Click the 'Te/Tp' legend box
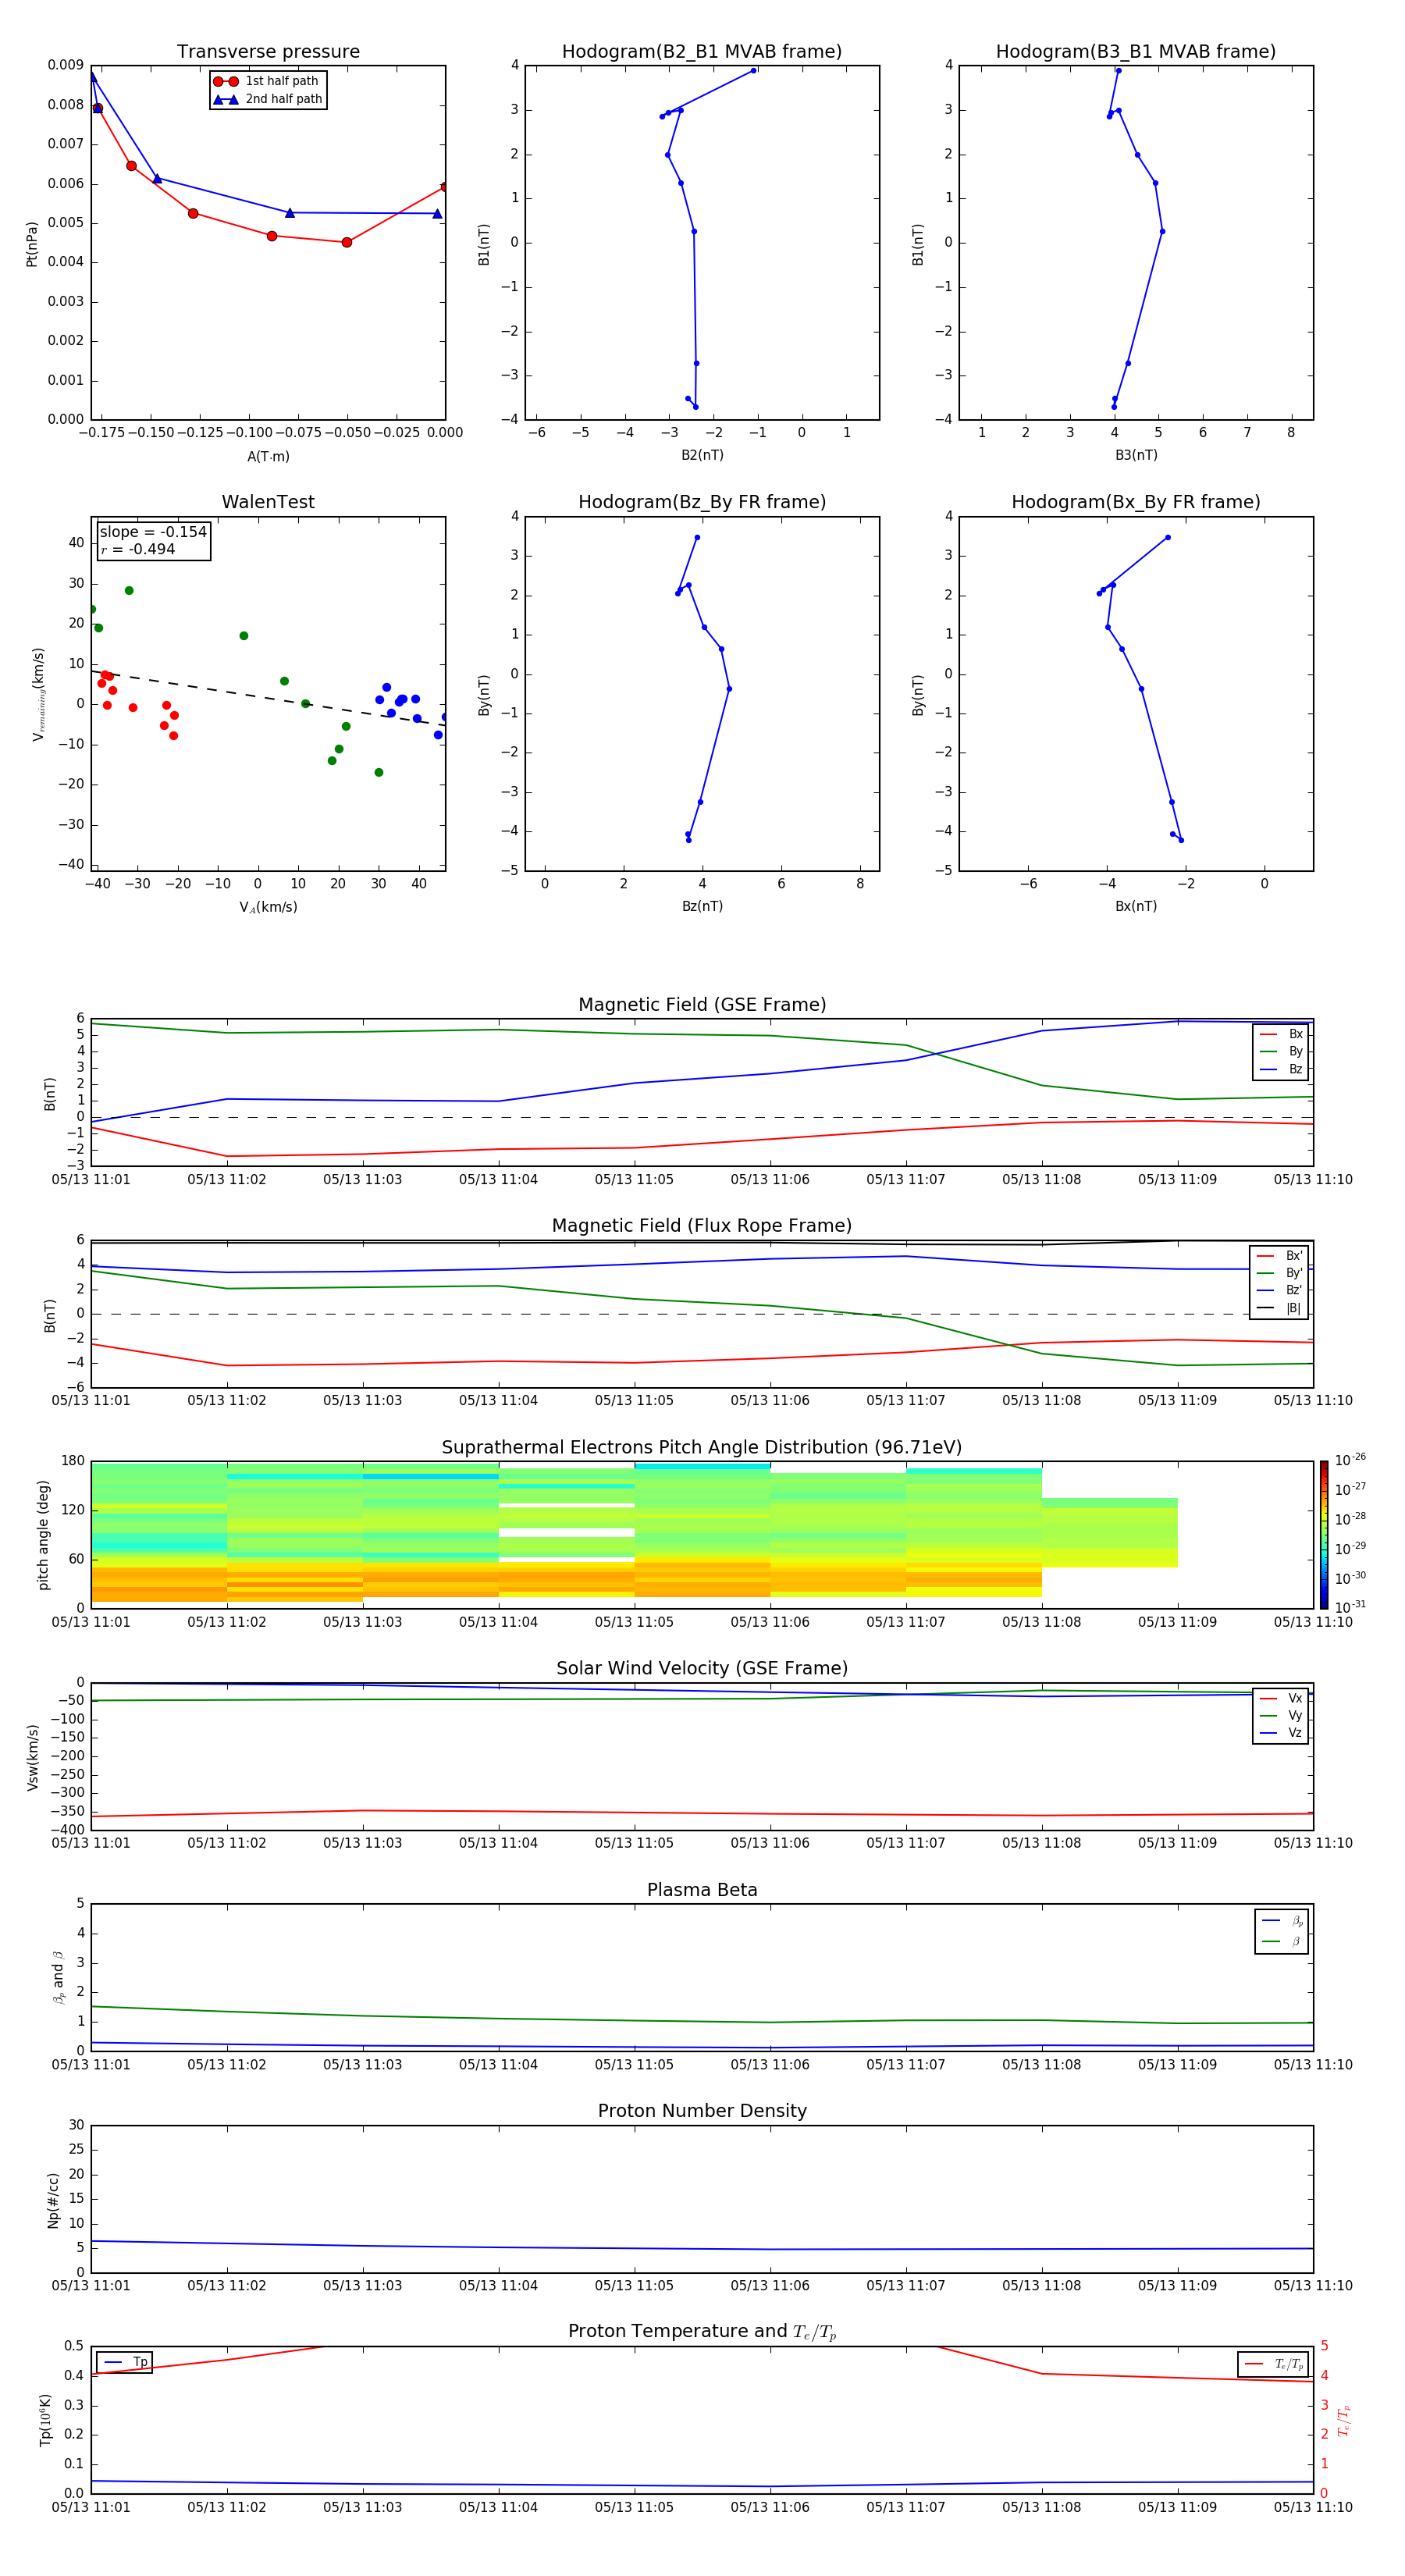This screenshot has width=1405, height=2576. (x=1273, y=2364)
